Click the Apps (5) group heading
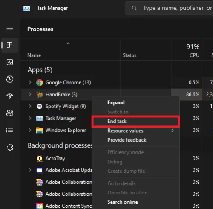Screen dimensions: 213x209 pyautogui.click(x=40, y=70)
